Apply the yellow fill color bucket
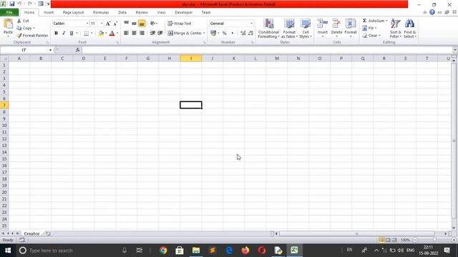The image size is (458, 257). 101,34
